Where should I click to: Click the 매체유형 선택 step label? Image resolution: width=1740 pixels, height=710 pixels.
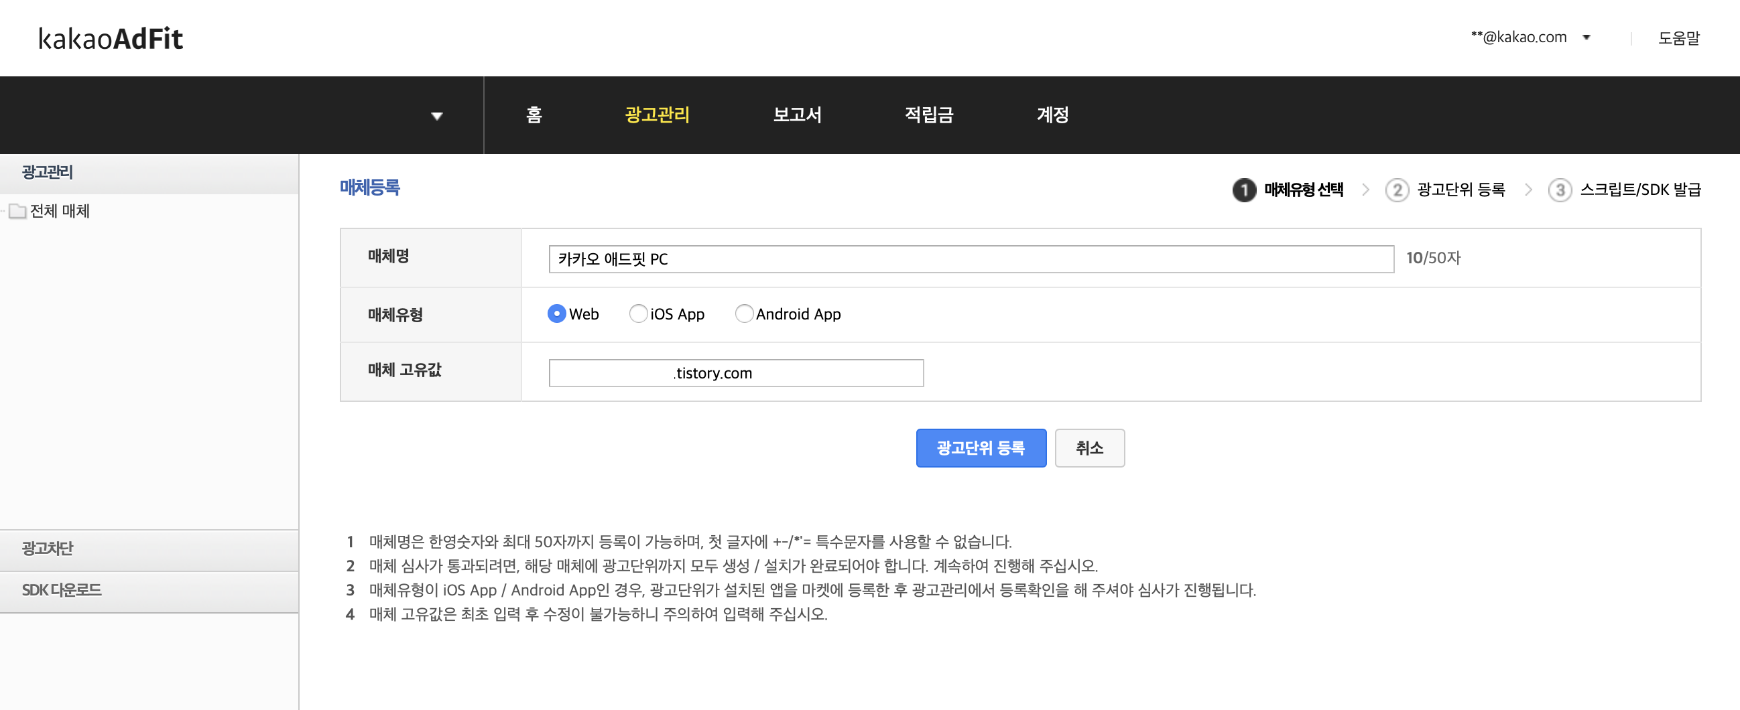[x=1303, y=190]
